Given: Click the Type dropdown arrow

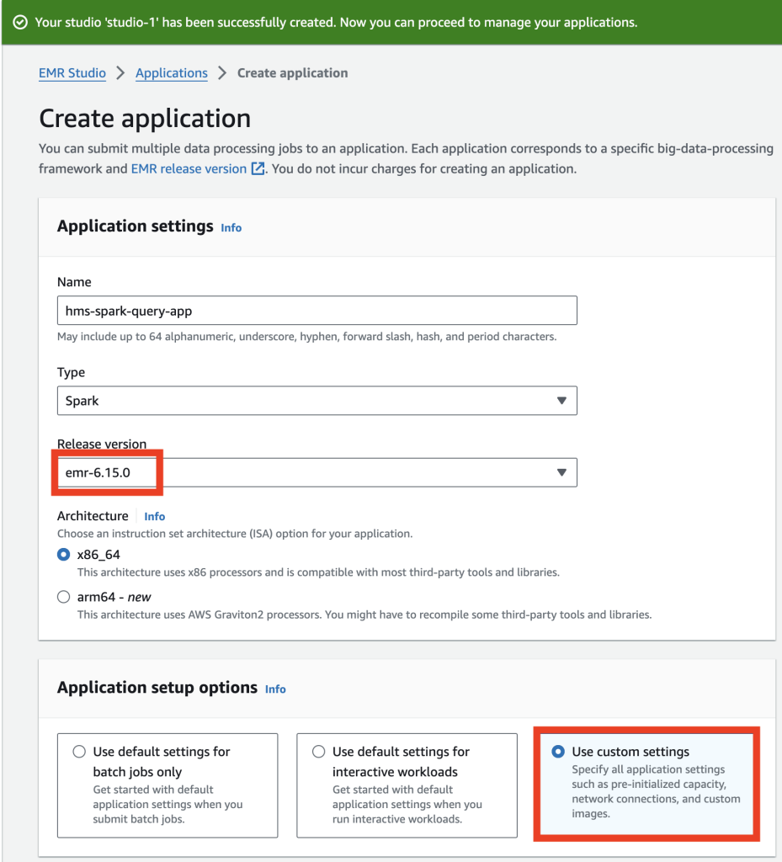Looking at the screenshot, I should 561,401.
